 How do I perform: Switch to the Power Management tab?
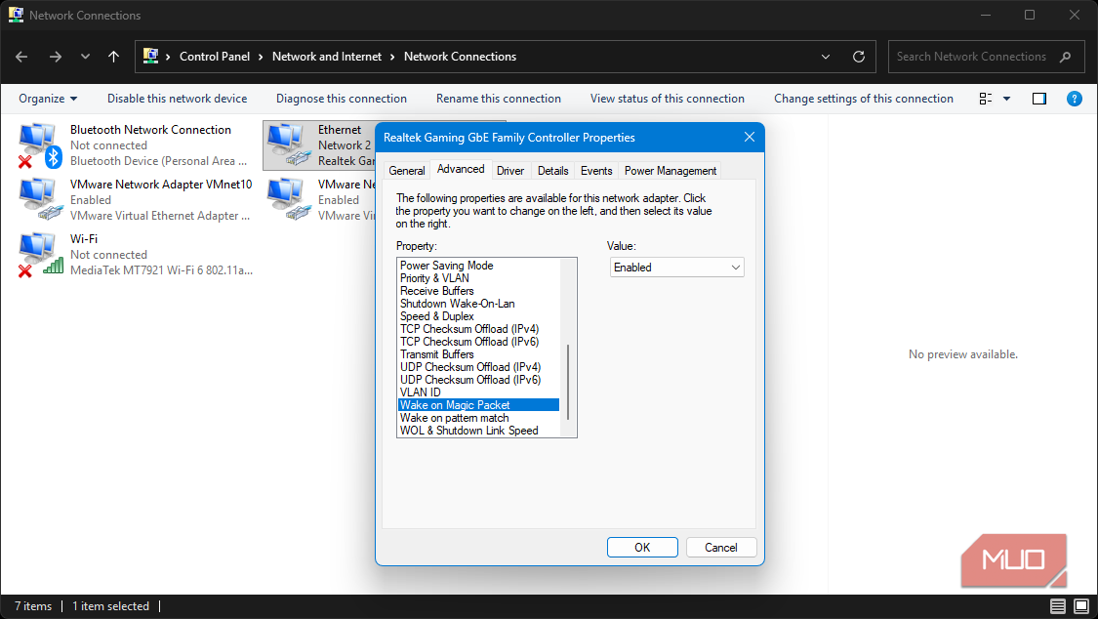click(671, 171)
